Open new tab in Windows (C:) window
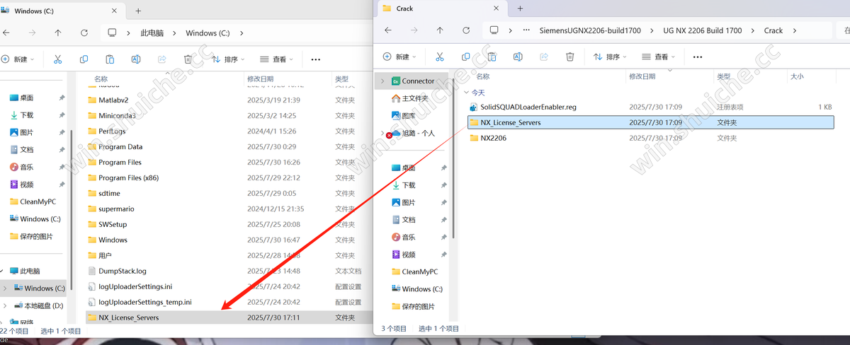 138,11
